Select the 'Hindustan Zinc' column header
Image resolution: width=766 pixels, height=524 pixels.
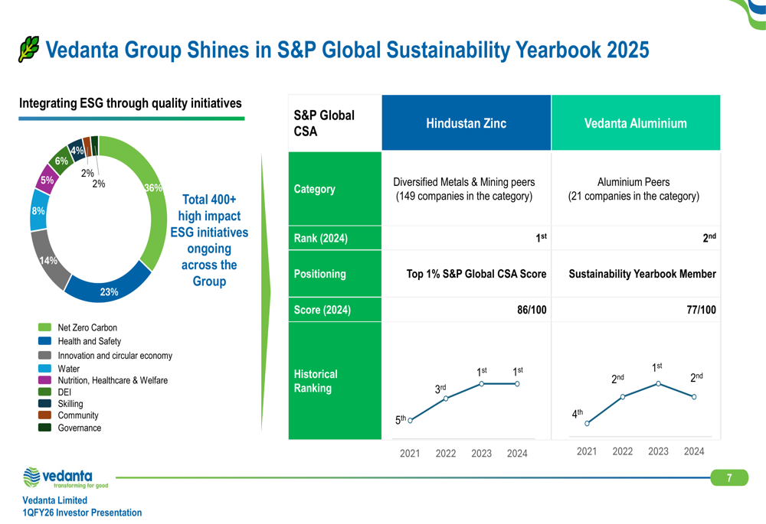tap(466, 123)
